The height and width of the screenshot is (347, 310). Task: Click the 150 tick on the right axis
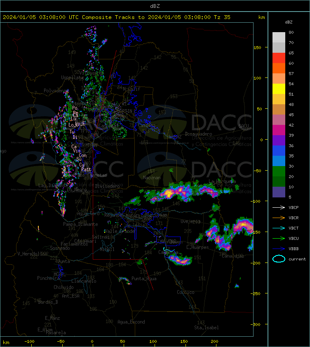(x=257, y=47)
